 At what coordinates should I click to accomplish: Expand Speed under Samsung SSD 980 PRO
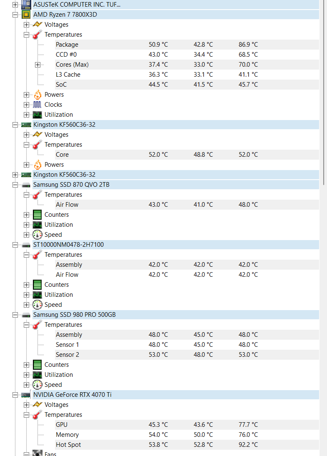point(26,385)
